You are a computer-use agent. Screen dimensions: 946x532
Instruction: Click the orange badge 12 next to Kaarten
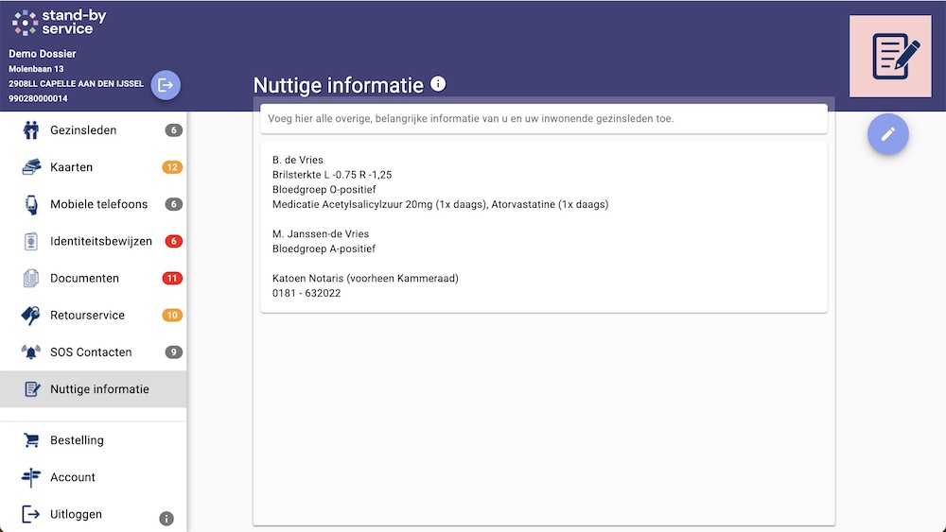(172, 167)
